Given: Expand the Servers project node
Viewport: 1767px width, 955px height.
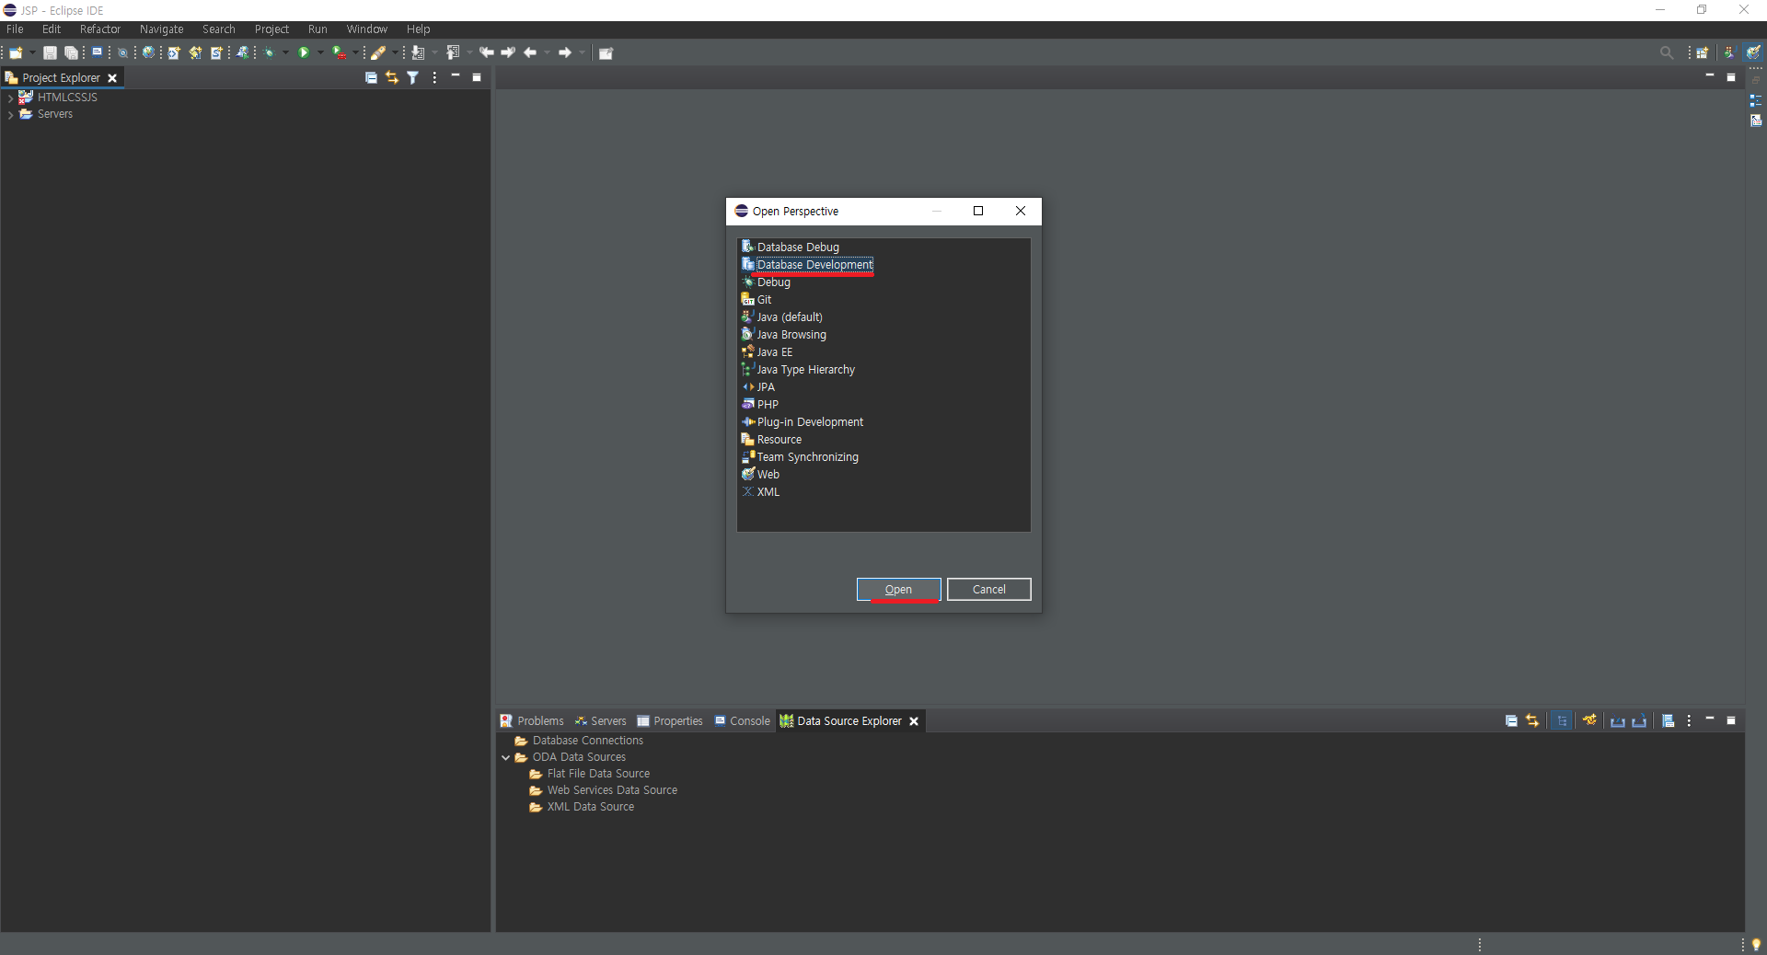Looking at the screenshot, I should [x=10, y=114].
